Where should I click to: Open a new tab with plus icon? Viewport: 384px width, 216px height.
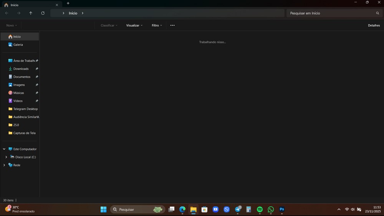(68, 3)
